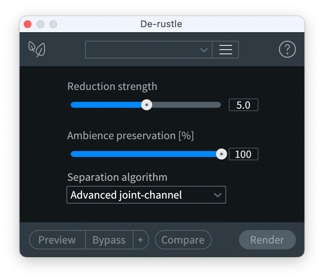Expand the preset selection dropdown

(149, 50)
